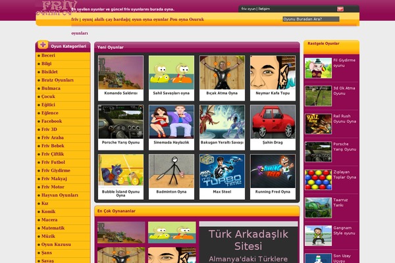Open the 'İletişim' link in top bar

click(x=264, y=9)
